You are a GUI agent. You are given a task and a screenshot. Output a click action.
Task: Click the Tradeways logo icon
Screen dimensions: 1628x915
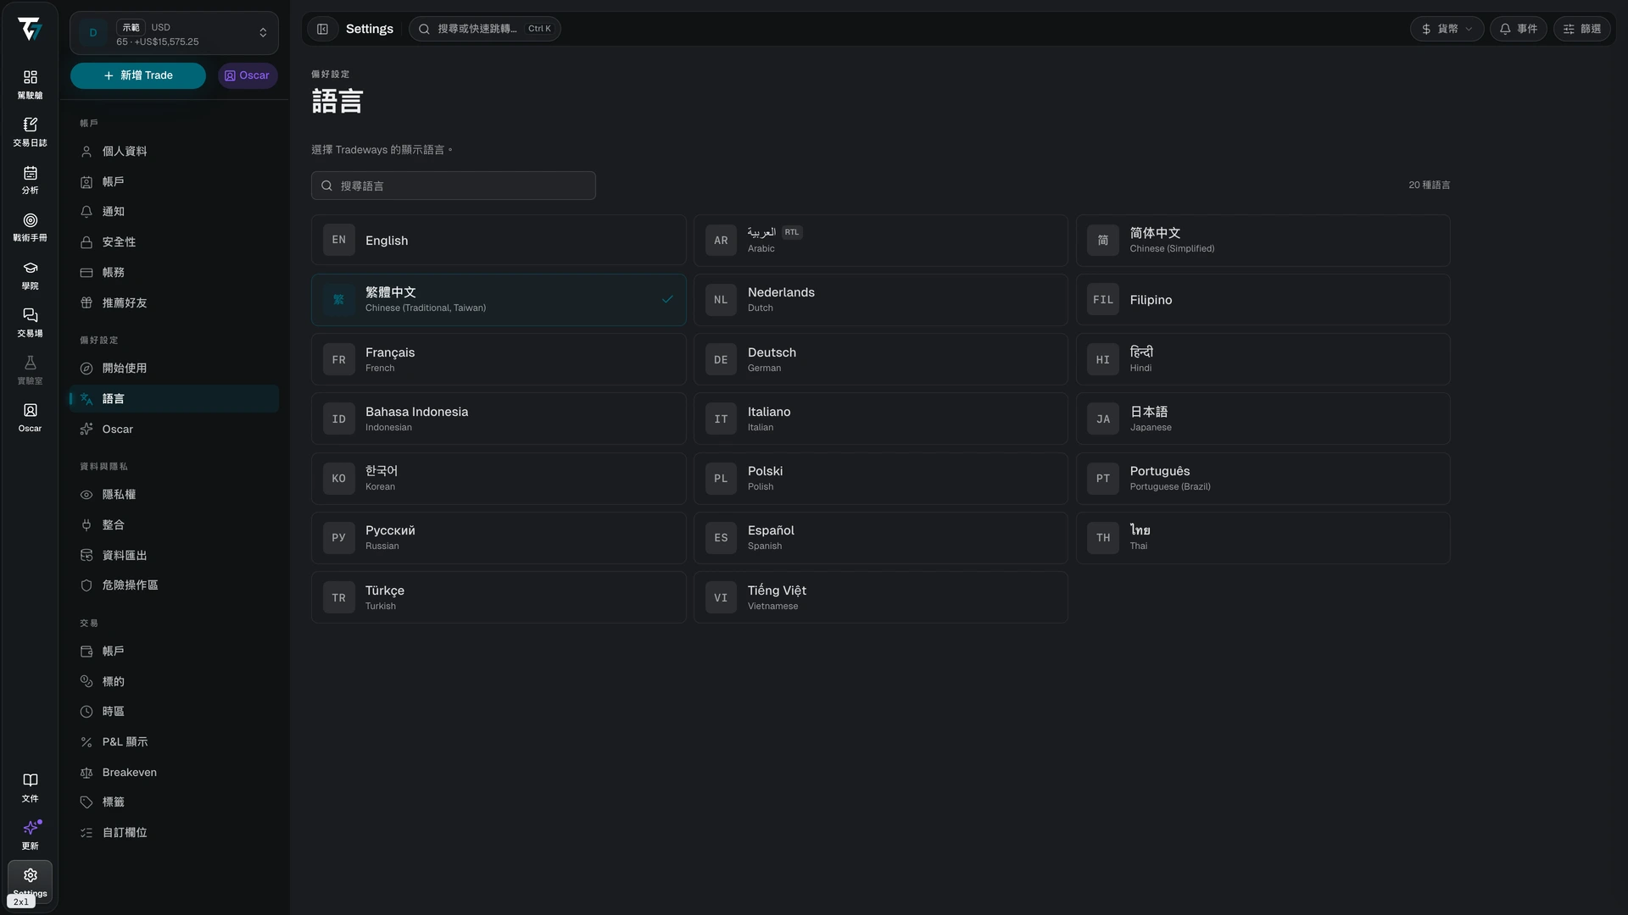click(x=30, y=30)
